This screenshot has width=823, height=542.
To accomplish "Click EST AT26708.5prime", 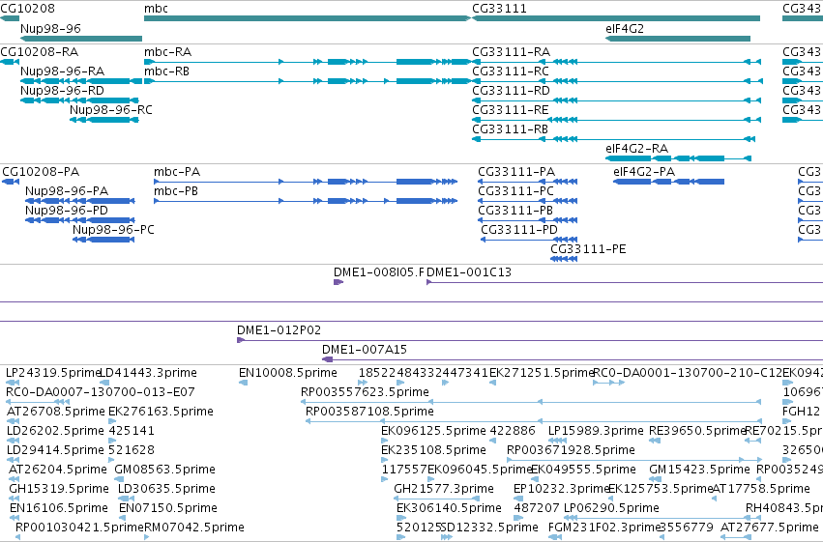I will (13, 421).
